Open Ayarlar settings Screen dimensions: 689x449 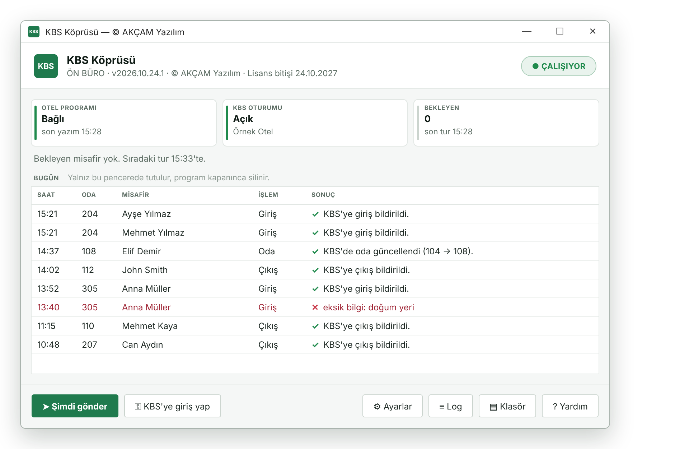click(393, 406)
